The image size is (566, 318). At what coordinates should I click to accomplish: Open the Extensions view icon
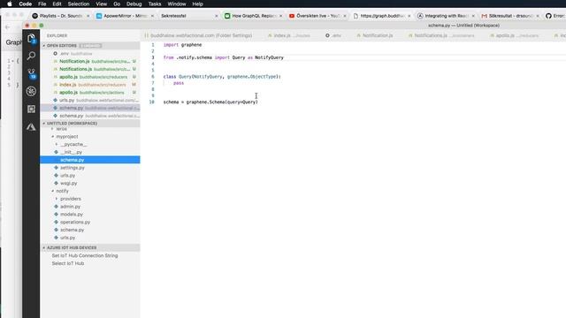[x=32, y=109]
